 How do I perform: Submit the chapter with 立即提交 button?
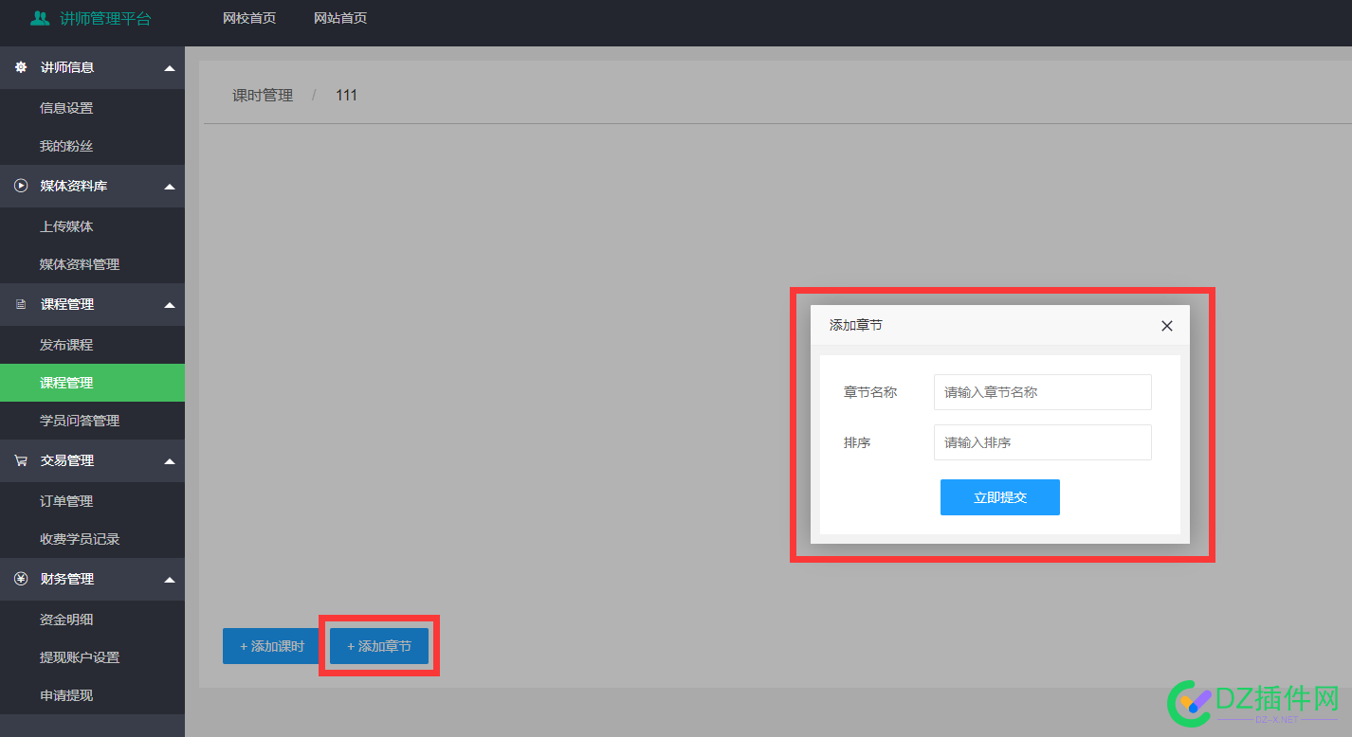pyautogui.click(x=1000, y=497)
